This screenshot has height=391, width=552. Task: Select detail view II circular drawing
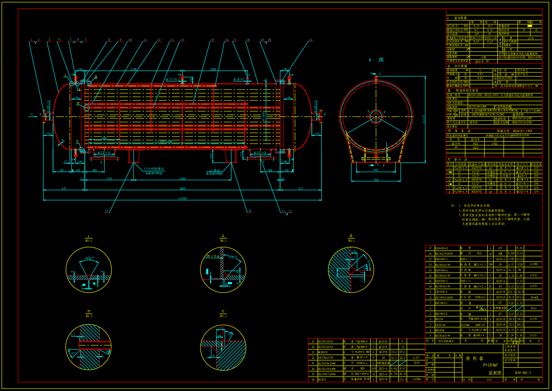point(223,270)
